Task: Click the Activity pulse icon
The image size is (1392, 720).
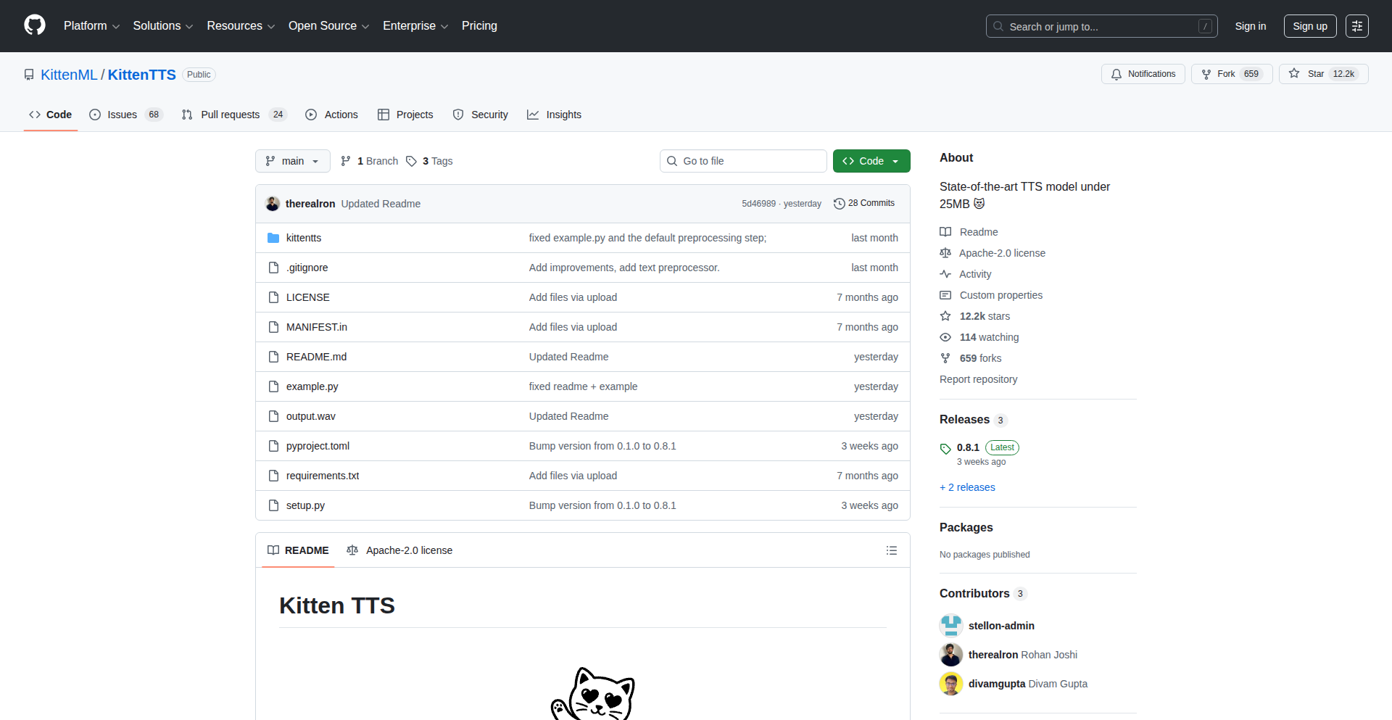Action: click(945, 274)
